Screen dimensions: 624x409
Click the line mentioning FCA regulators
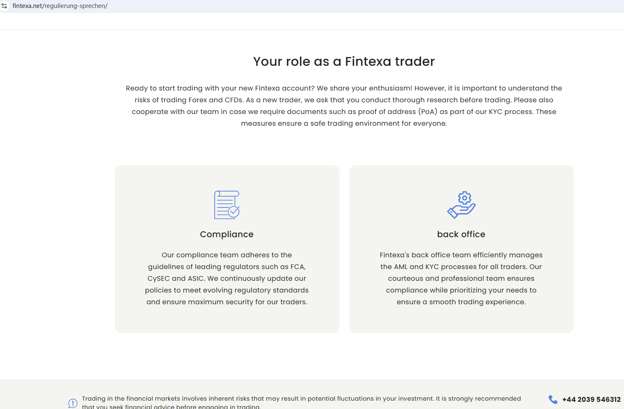coord(227,267)
